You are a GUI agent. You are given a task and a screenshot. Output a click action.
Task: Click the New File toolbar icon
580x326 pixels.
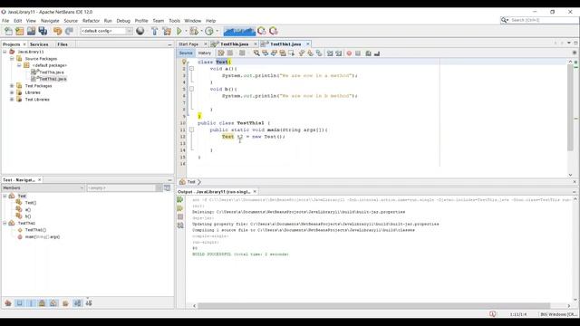tap(8, 32)
